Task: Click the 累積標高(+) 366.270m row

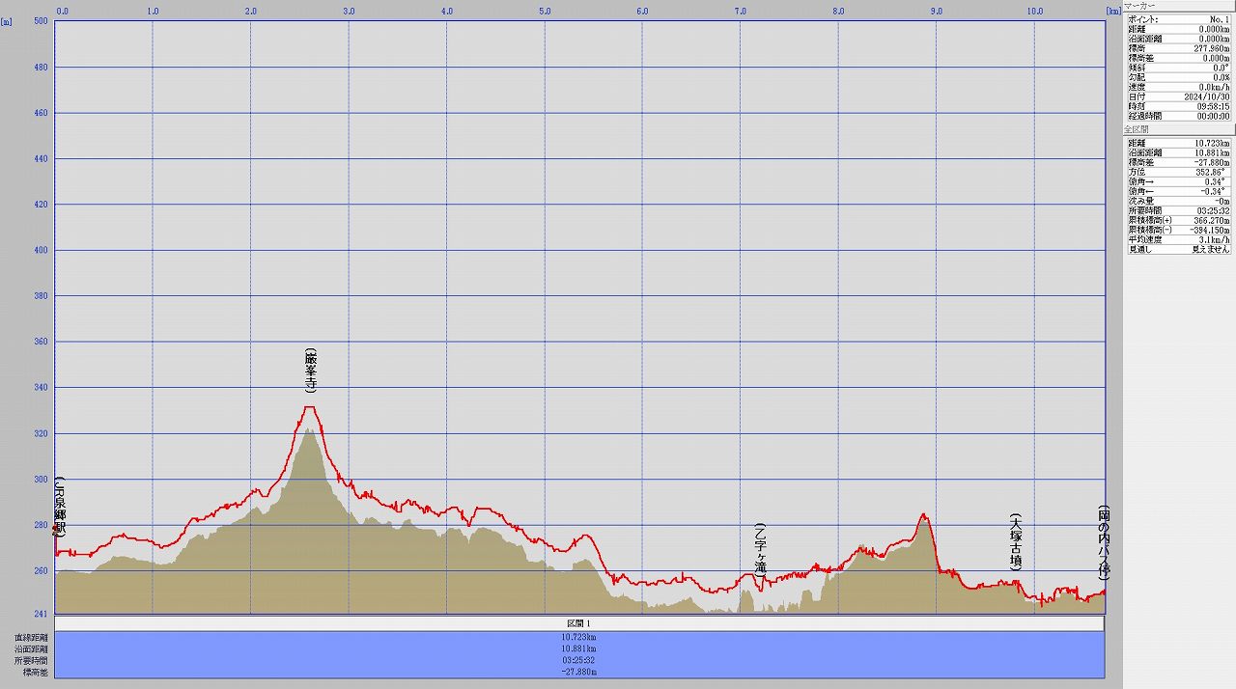Action: click(1177, 220)
